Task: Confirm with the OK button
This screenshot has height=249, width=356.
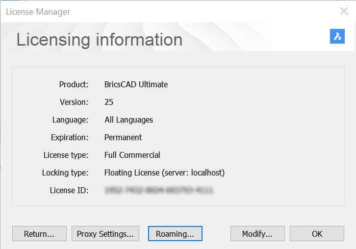Action: tap(317, 234)
